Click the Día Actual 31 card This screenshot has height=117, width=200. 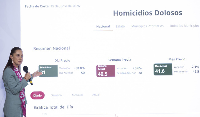[x=48, y=71]
